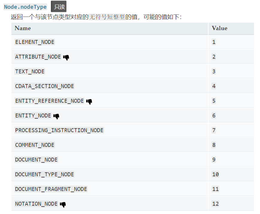The height and width of the screenshot is (214, 260).
Task: Click the deprecated thumbs-down icon beside NOTATION_NODE
Action: click(x=63, y=204)
